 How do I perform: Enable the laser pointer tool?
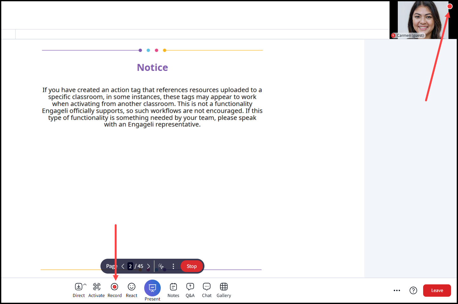(x=161, y=266)
